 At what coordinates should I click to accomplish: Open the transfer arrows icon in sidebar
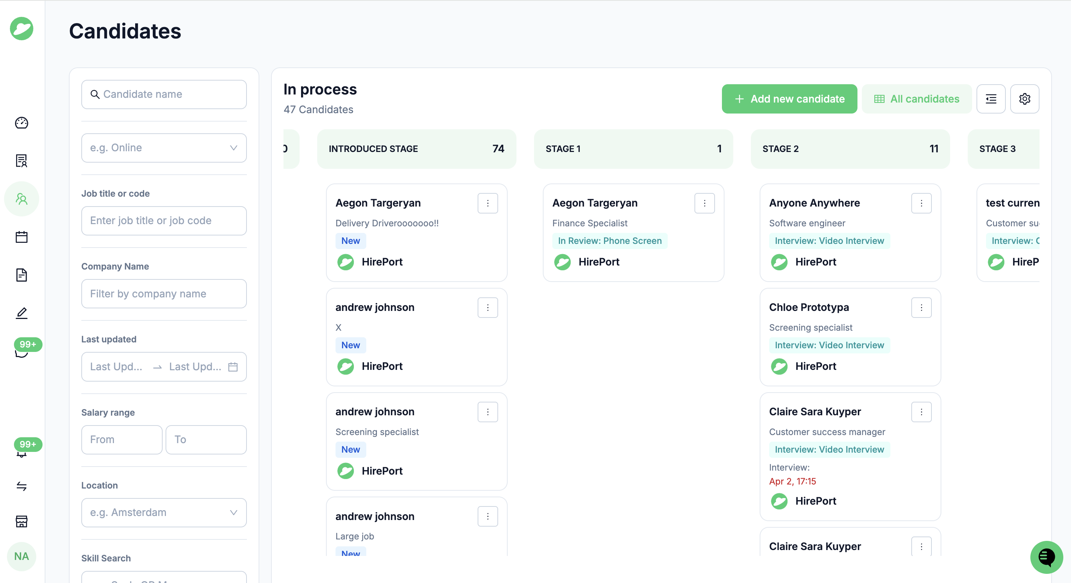[22, 486]
